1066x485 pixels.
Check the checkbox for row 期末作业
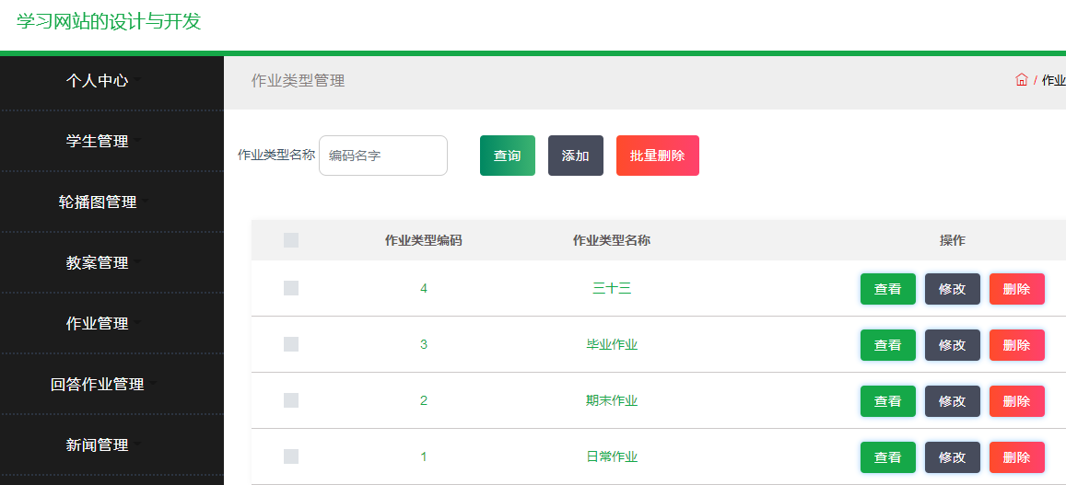[x=291, y=400]
